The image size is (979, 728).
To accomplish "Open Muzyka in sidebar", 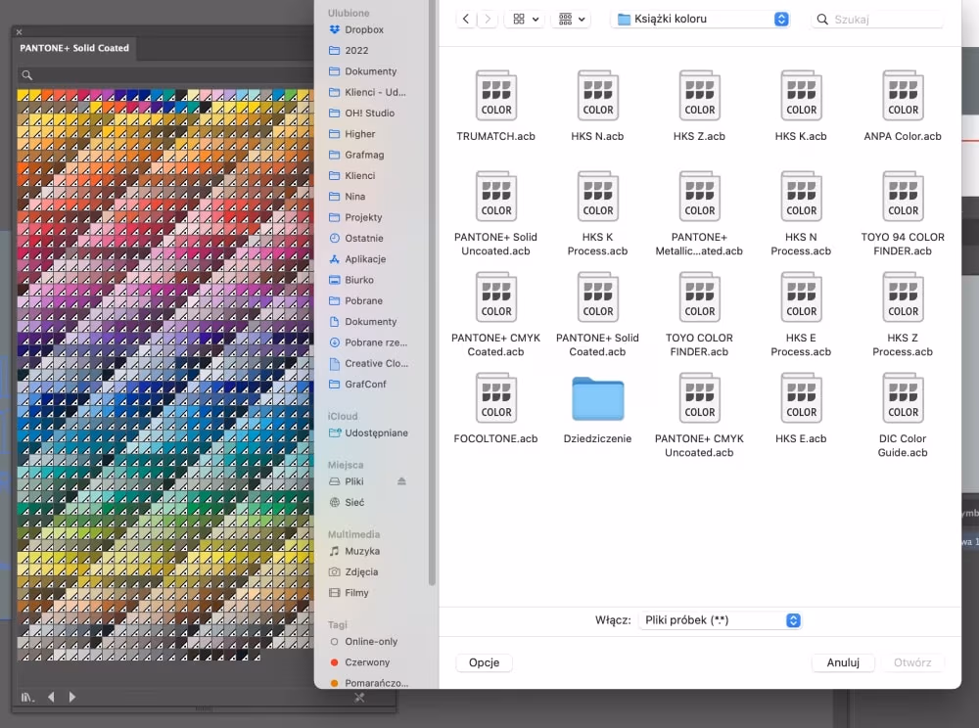I will 362,551.
